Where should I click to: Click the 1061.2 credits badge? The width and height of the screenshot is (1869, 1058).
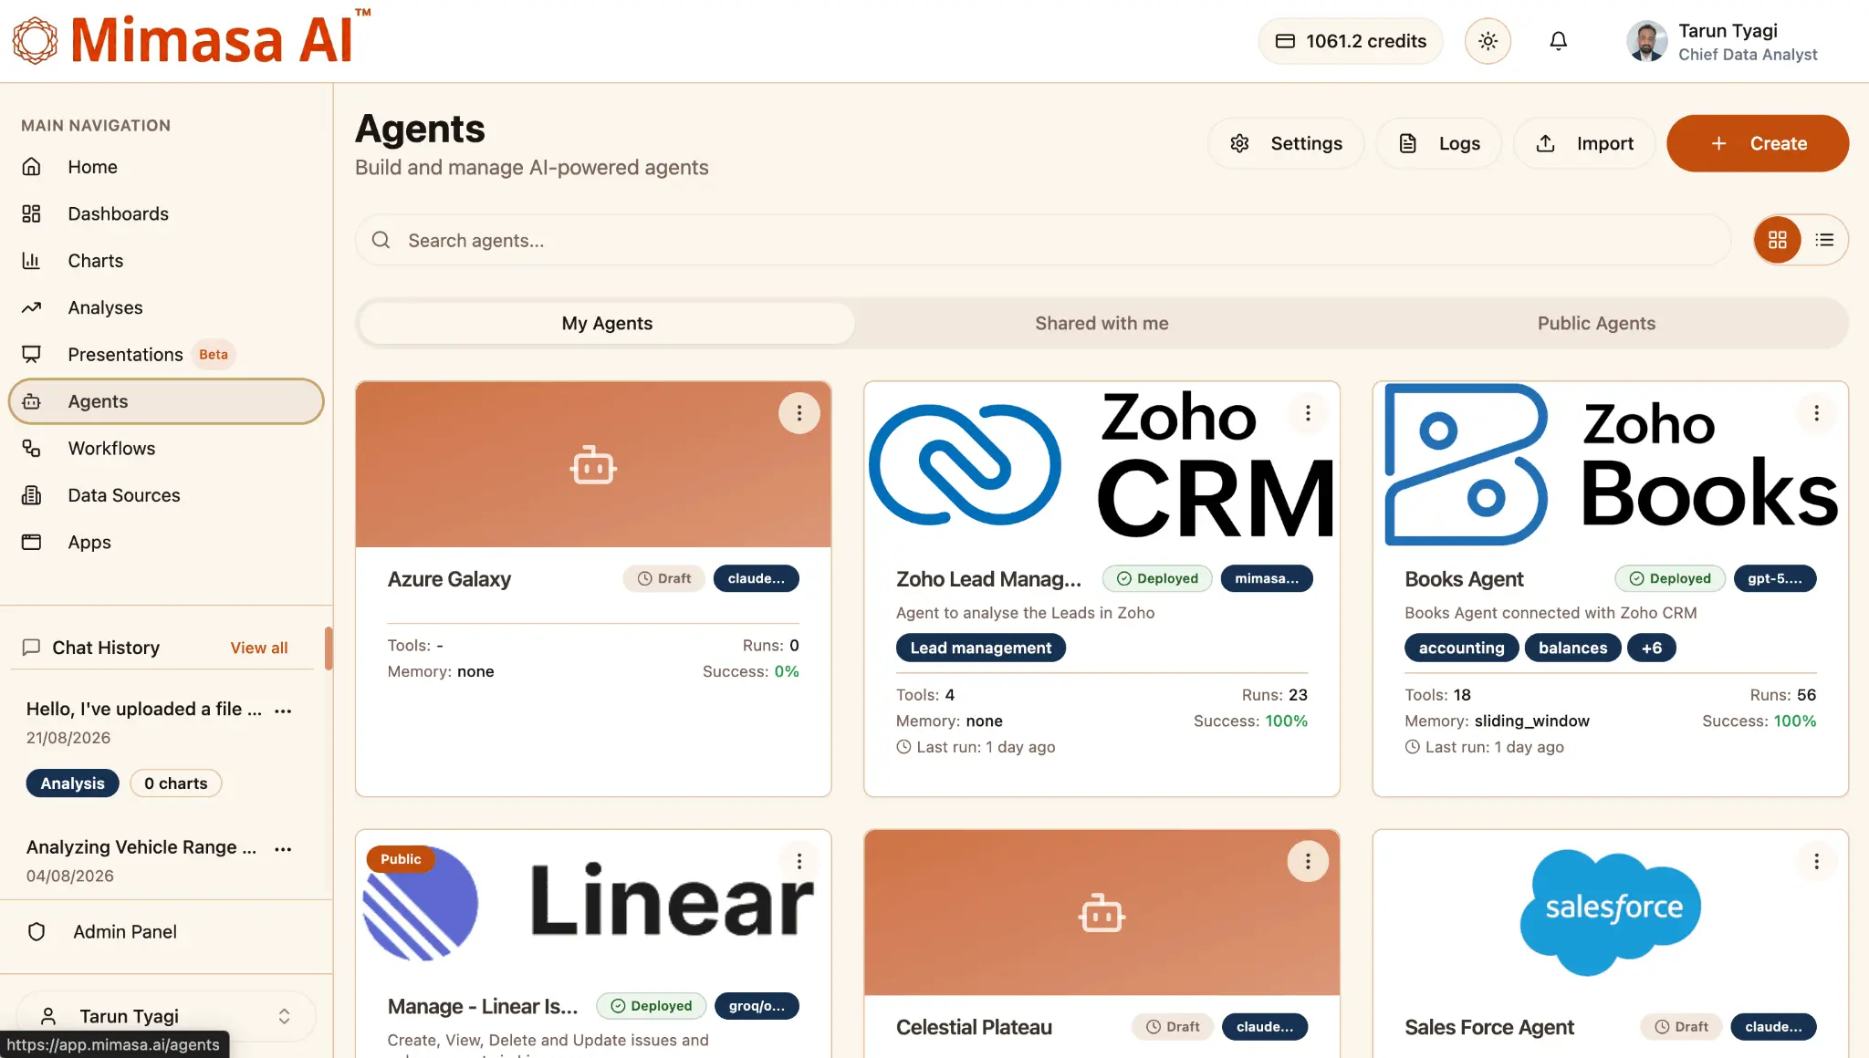(1351, 41)
